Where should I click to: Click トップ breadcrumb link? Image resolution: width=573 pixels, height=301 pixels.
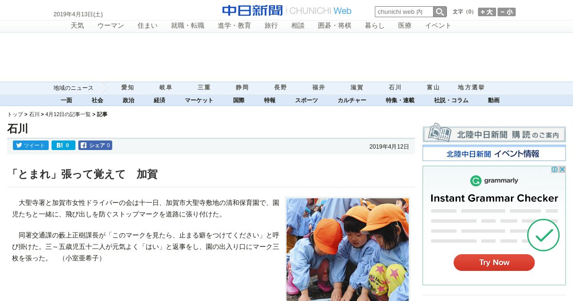pyautogui.click(x=15, y=115)
